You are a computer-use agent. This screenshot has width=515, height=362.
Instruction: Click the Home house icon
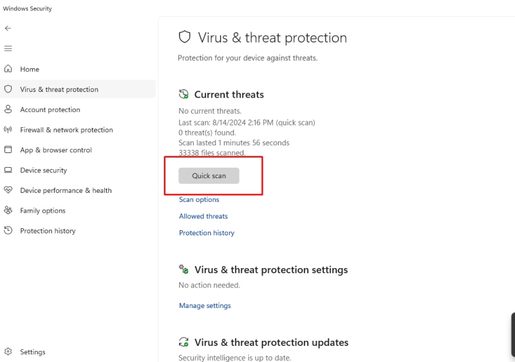(x=8, y=69)
